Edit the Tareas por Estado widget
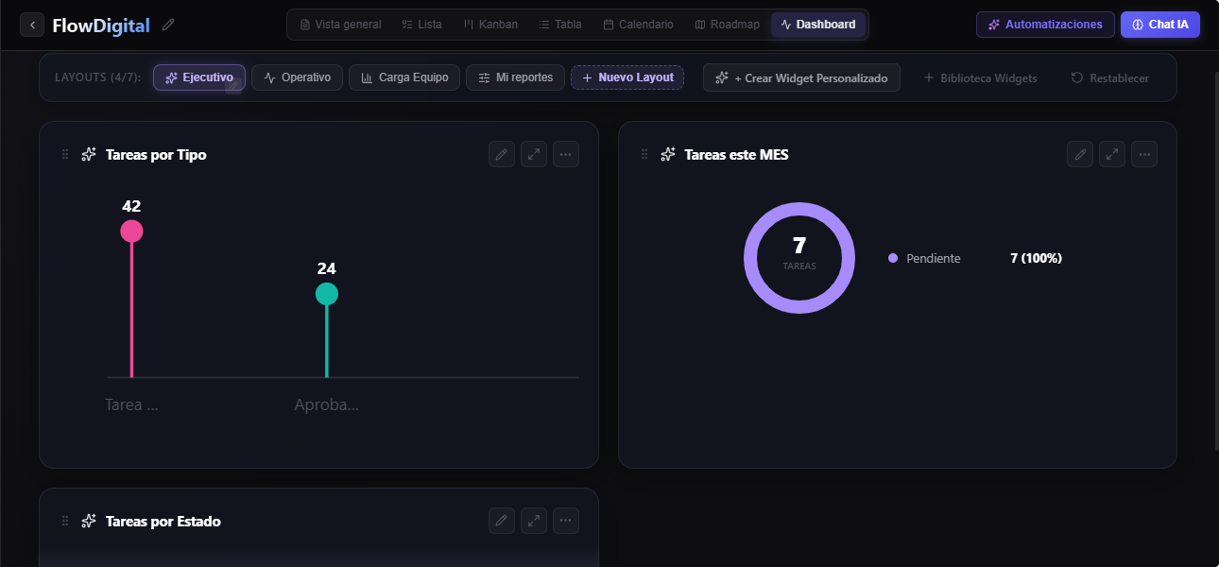Image resolution: width=1219 pixels, height=567 pixels. (x=502, y=521)
